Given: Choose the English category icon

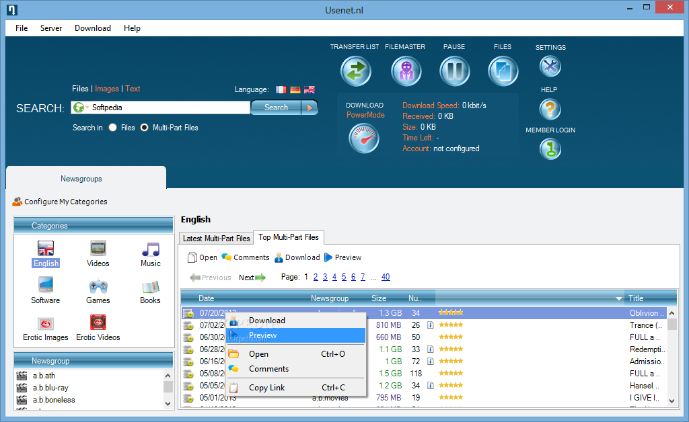Looking at the screenshot, I should [46, 248].
